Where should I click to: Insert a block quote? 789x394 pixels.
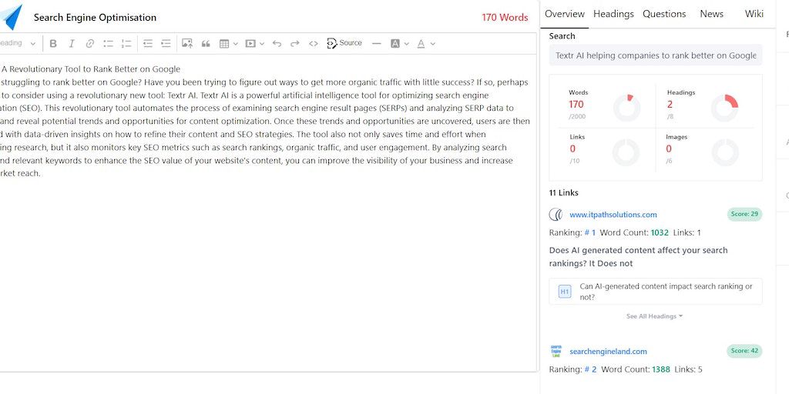click(x=206, y=44)
